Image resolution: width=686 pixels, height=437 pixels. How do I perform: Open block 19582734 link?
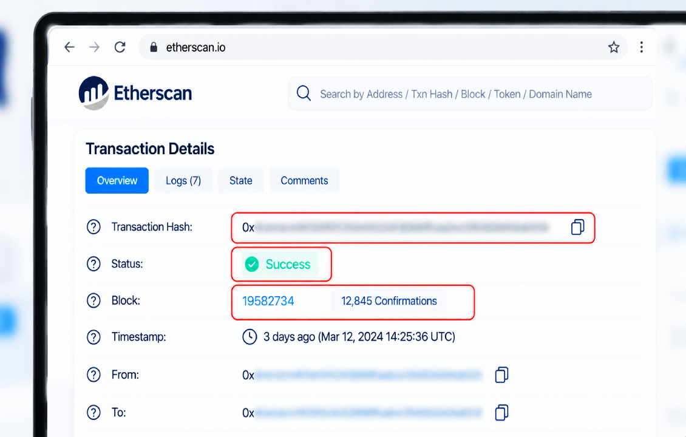[268, 301]
